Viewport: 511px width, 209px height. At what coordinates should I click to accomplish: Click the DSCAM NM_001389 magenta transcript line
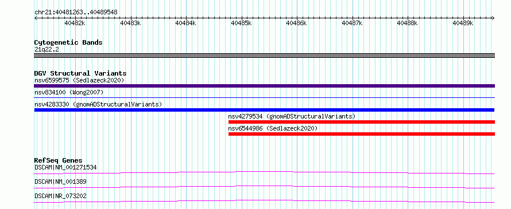[x=264, y=187]
